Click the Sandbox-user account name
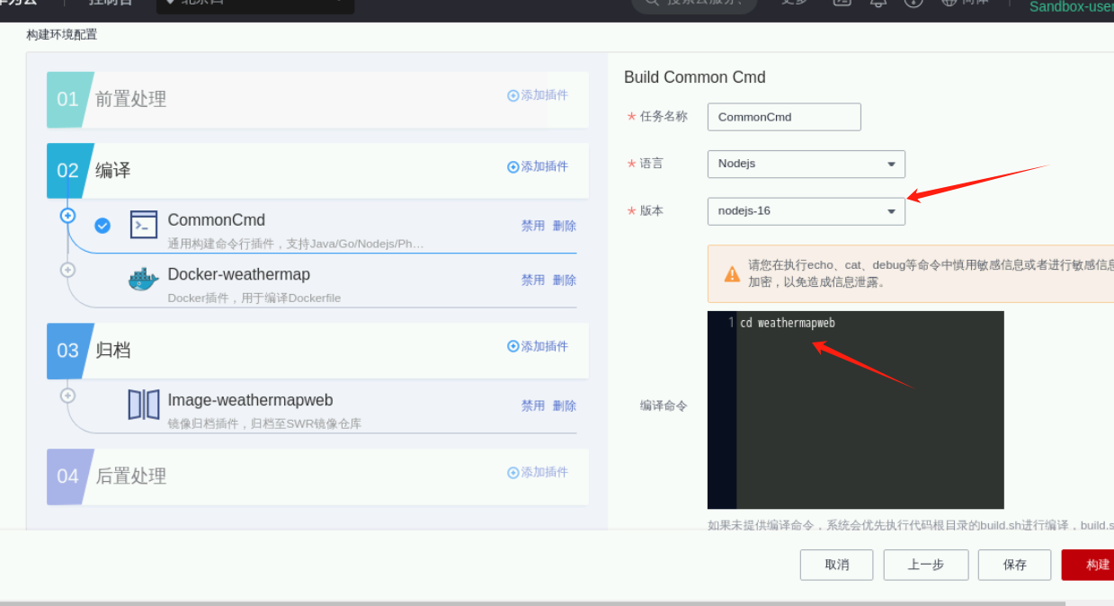 point(1072,6)
